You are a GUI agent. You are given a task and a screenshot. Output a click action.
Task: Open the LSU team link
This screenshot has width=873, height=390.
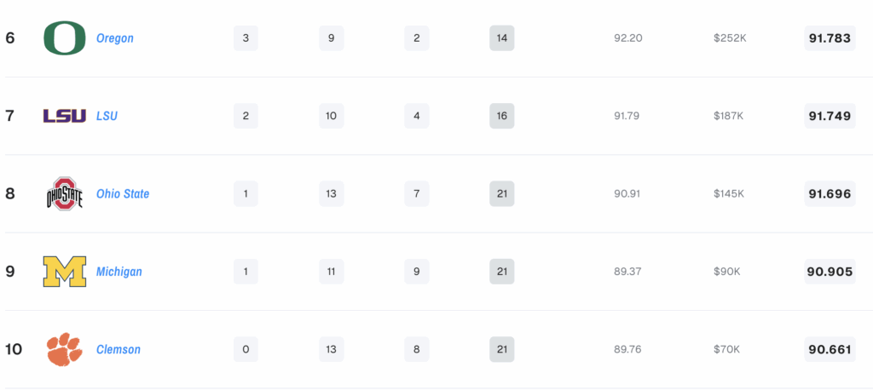tap(107, 117)
